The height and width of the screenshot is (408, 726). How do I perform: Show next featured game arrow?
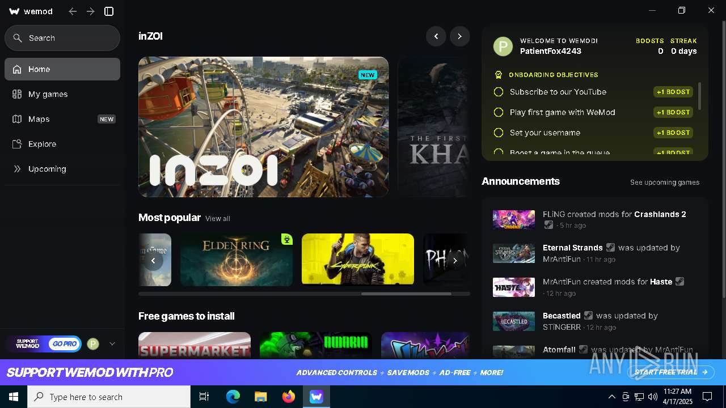(460, 36)
